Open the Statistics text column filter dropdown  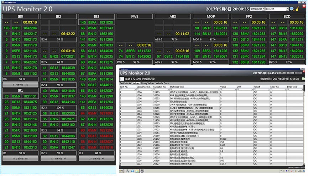click(x=219, y=90)
